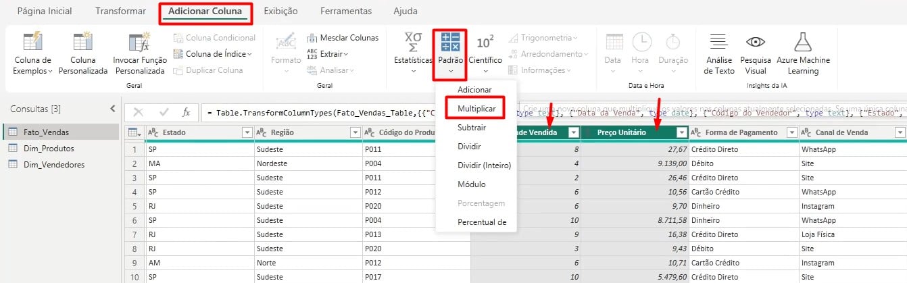Screen dimensions: 907x283
Task: Open Estado column filter dropdown
Action: click(x=247, y=132)
